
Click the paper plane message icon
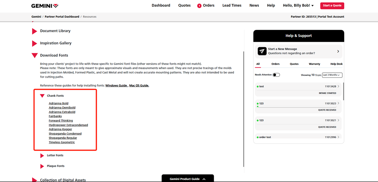click(262, 51)
